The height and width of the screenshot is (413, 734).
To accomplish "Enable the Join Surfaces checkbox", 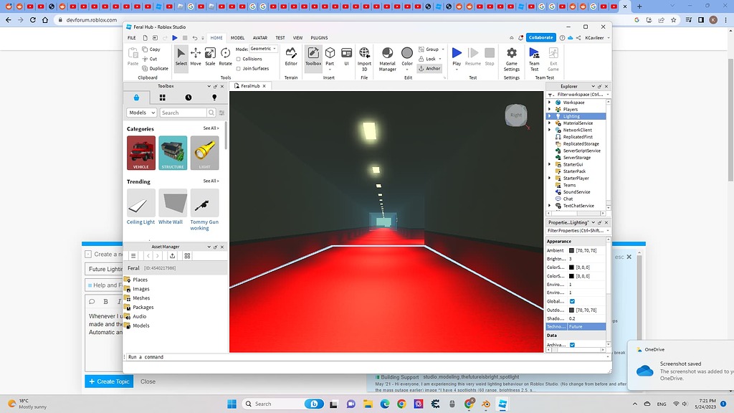I will click(x=239, y=68).
